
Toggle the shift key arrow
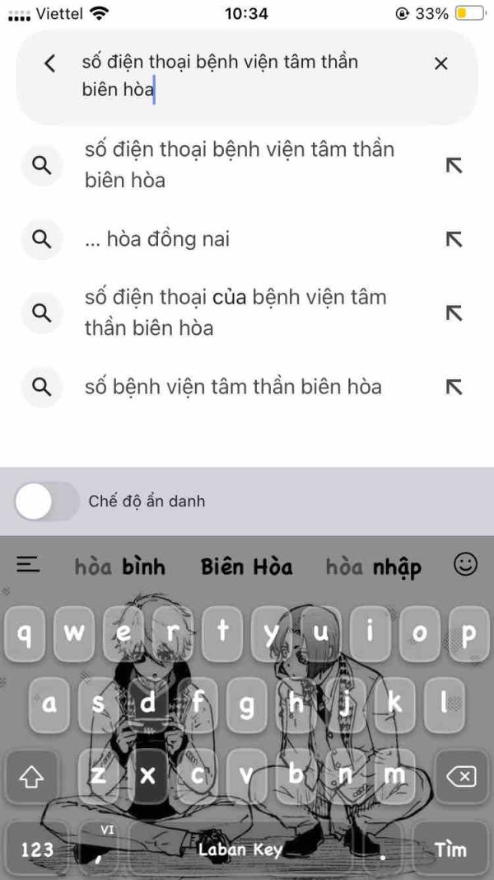(x=31, y=777)
